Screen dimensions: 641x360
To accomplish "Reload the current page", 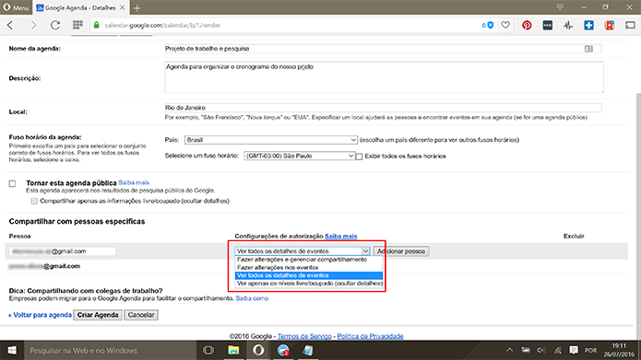I will tap(55, 25).
